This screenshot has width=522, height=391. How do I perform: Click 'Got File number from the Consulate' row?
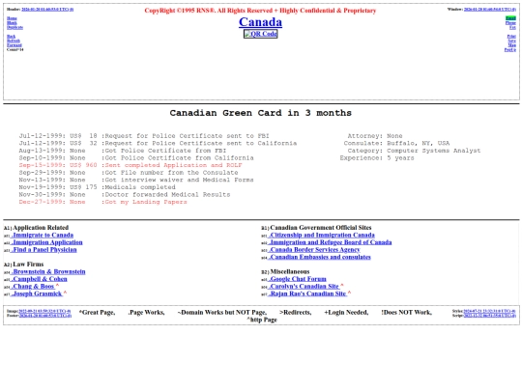pyautogui.click(x=129, y=173)
